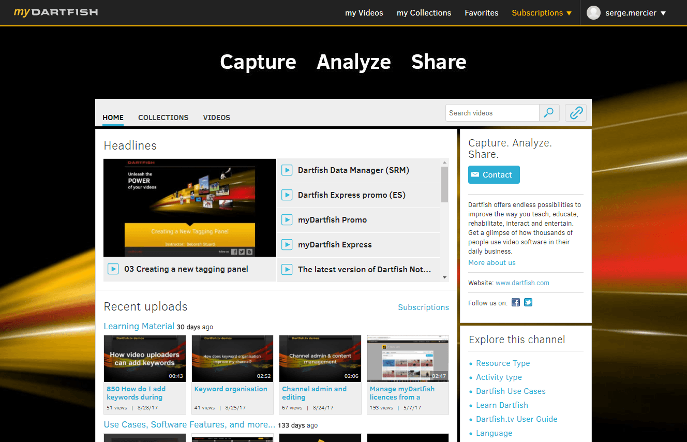Click the search magnifier icon
687x442 pixels.
coord(549,113)
